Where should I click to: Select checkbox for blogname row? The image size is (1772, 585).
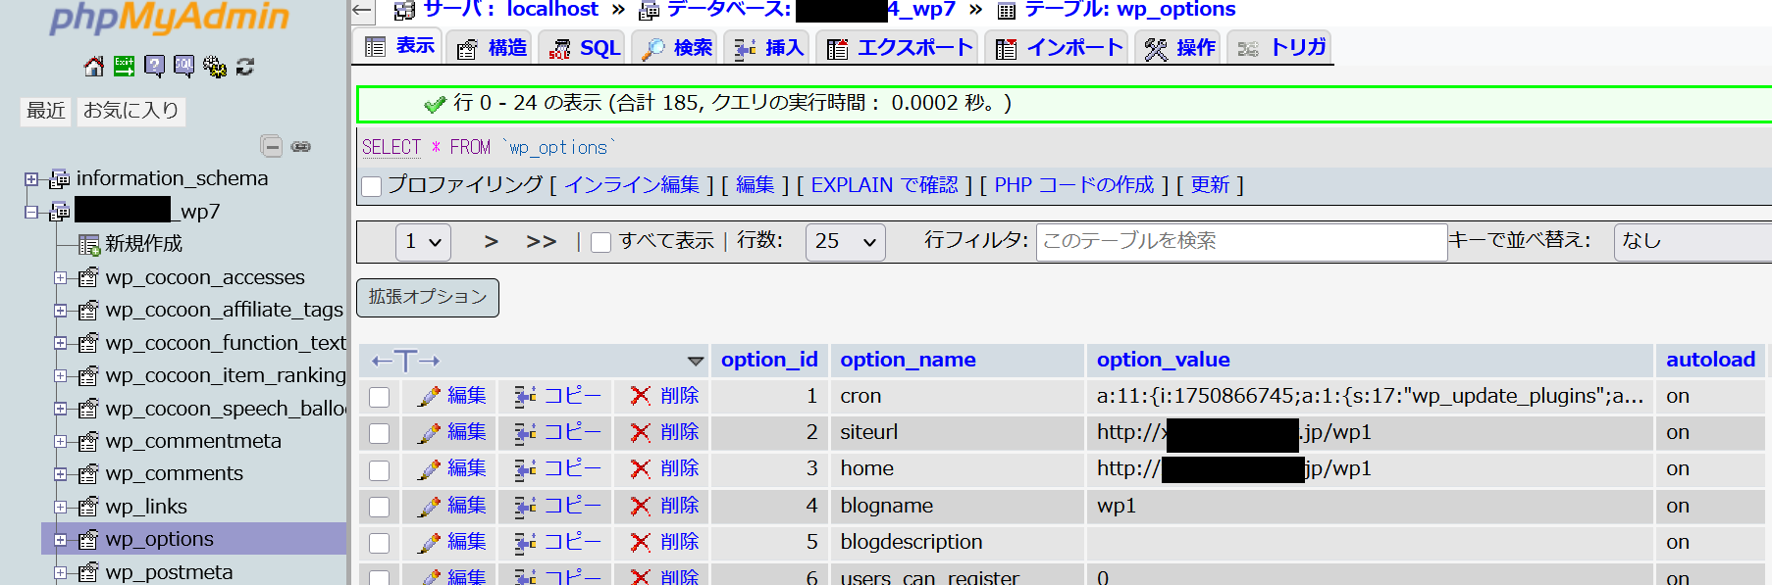click(380, 507)
